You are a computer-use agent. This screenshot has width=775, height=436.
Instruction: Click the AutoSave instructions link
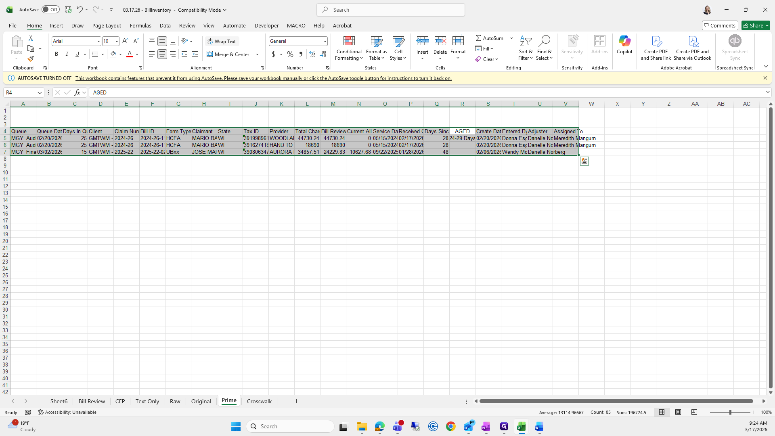click(263, 78)
